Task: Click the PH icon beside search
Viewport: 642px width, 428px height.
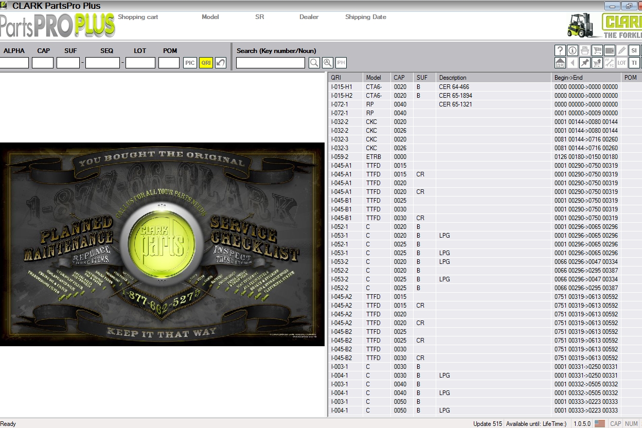Action: click(341, 63)
